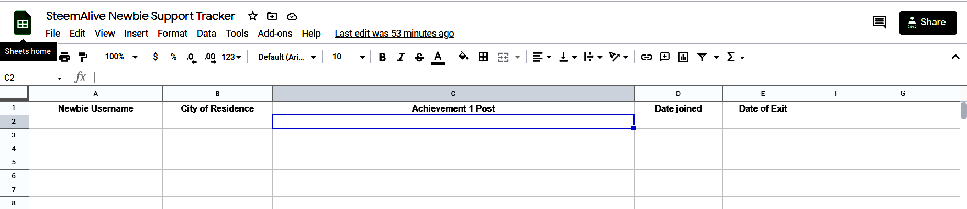Click the Share button
The image size is (967, 209).
click(928, 23)
